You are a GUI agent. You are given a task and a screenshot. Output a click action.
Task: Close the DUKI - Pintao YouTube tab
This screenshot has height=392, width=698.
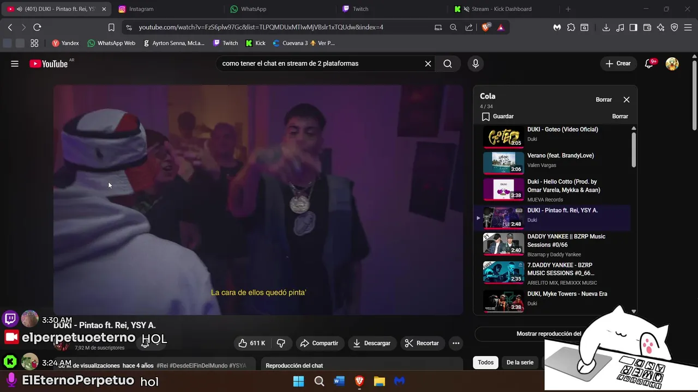point(104,9)
